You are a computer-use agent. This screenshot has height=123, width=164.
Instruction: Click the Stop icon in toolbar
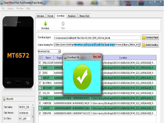point(63,24)
